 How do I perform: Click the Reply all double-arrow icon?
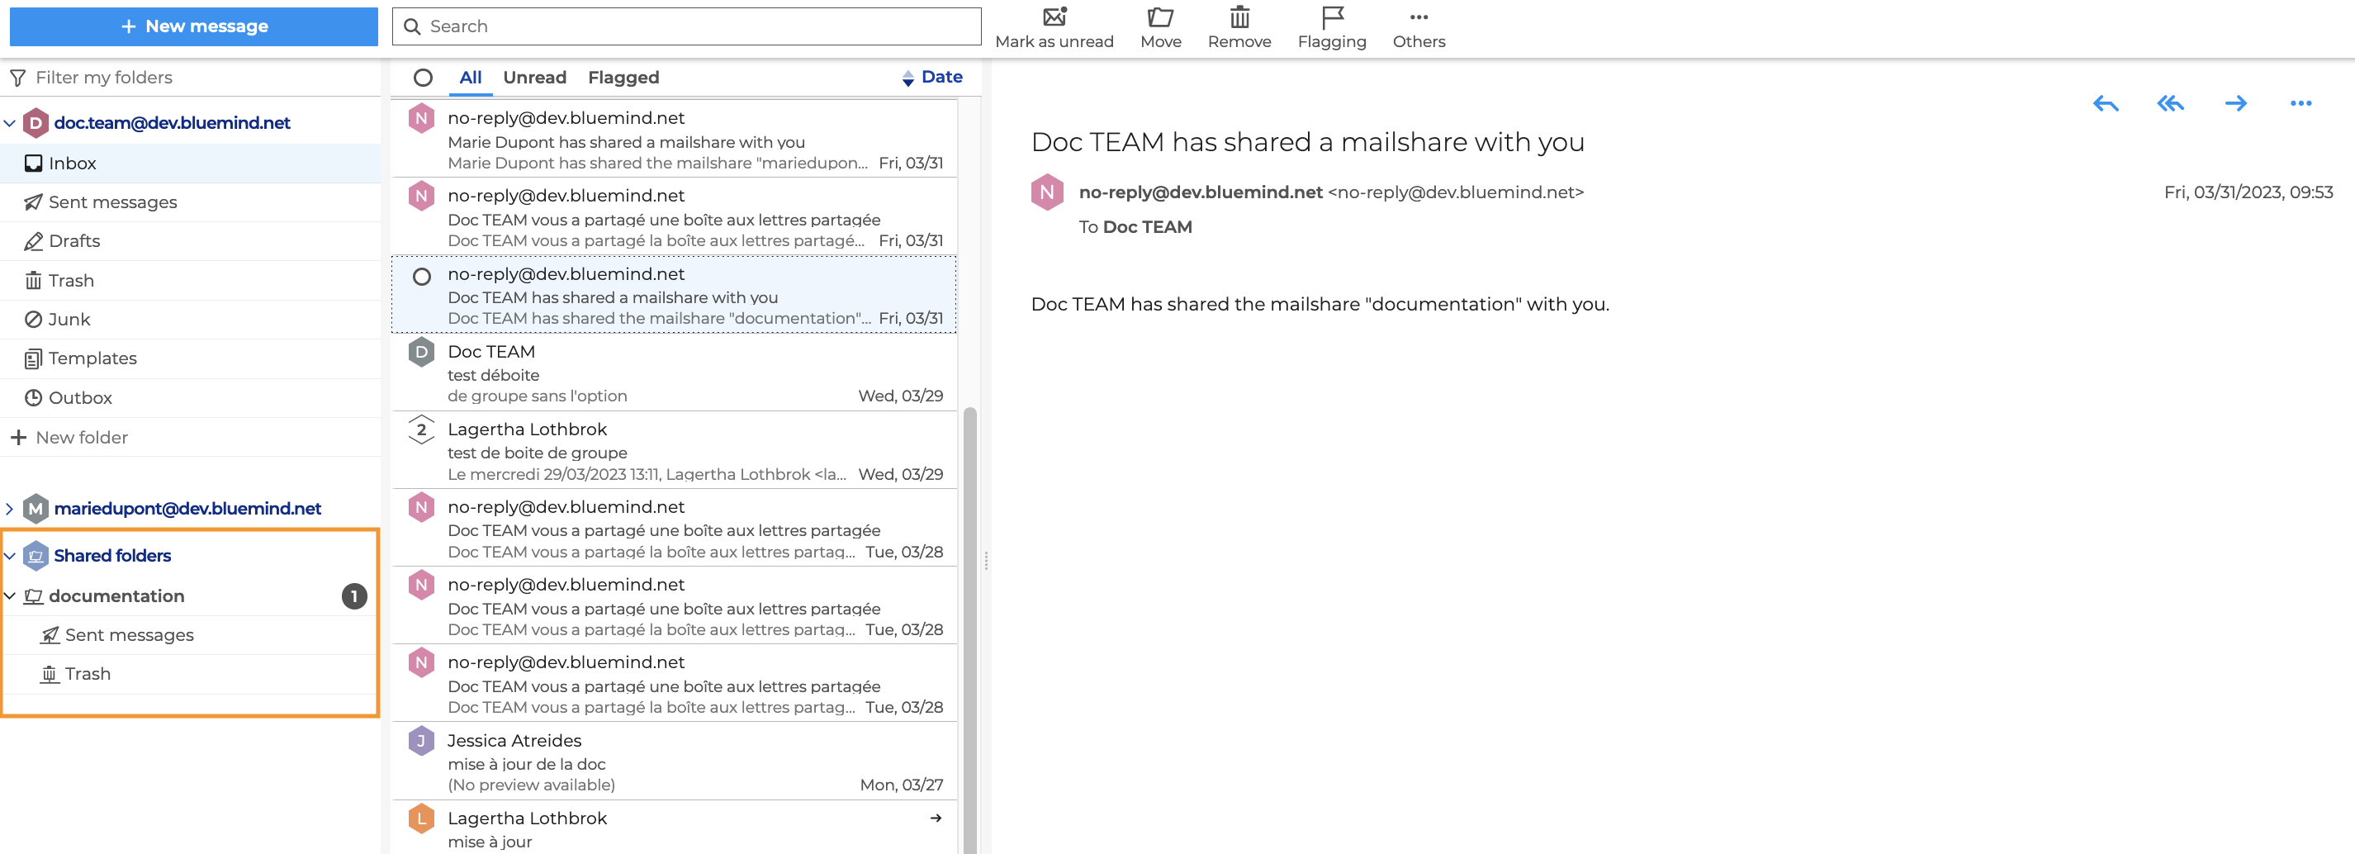click(2170, 103)
